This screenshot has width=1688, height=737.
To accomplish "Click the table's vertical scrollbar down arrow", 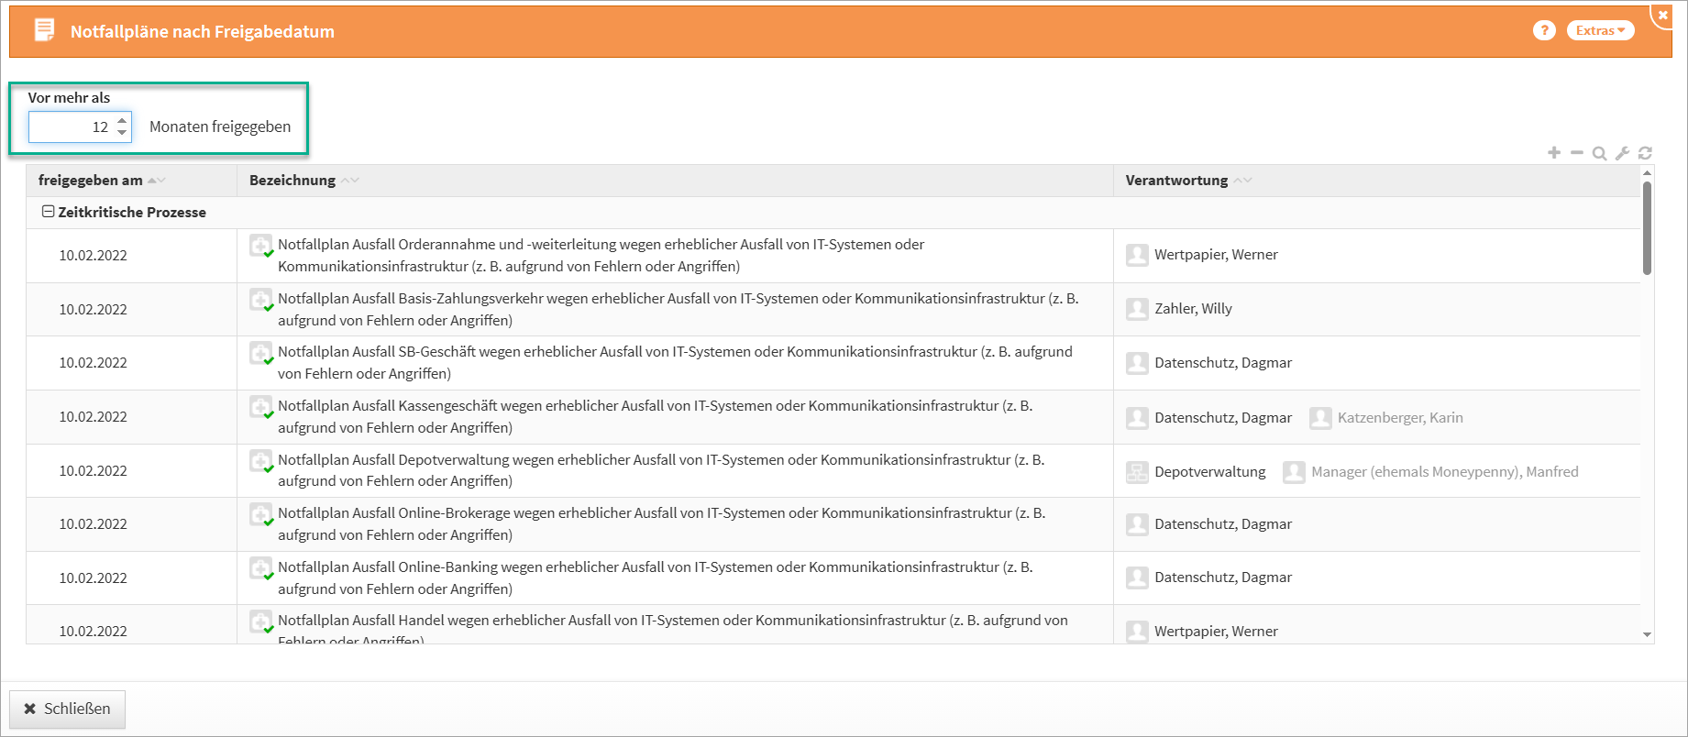I will click(1647, 634).
